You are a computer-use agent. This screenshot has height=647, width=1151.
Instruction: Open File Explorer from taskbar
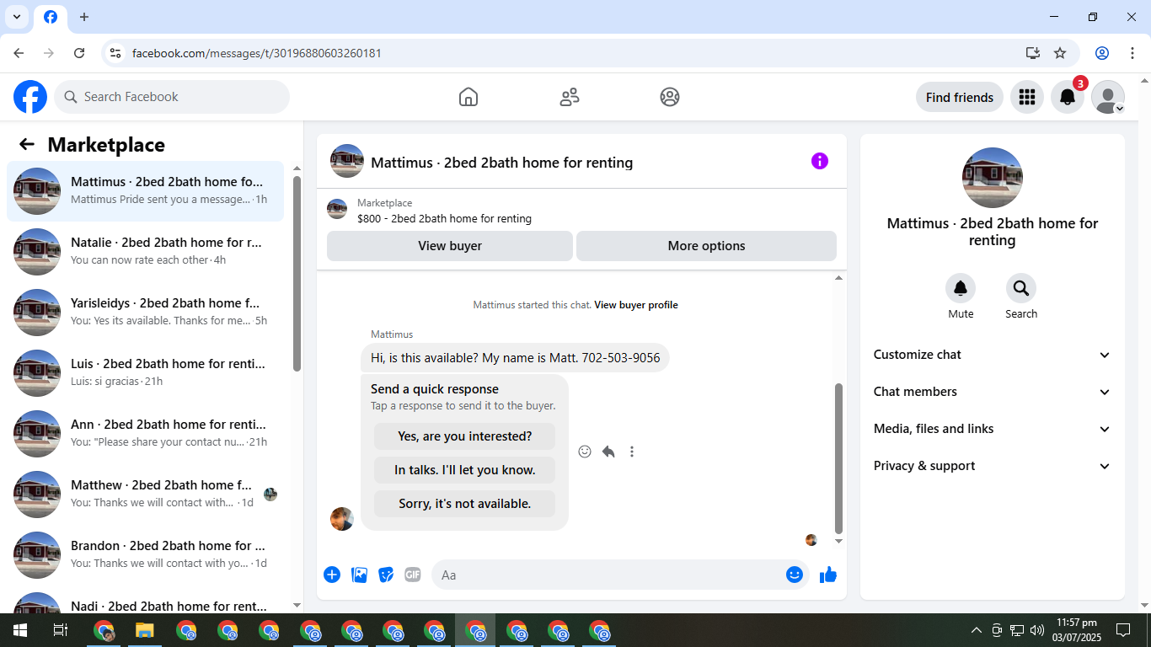(145, 630)
